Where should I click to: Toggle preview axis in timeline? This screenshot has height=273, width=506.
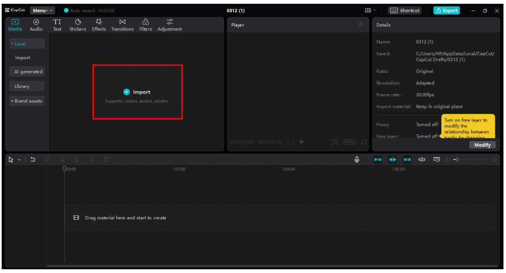pyautogui.click(x=422, y=159)
